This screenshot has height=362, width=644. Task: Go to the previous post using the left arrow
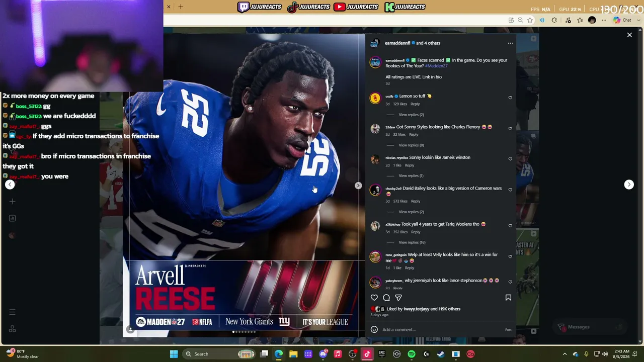[10, 185]
